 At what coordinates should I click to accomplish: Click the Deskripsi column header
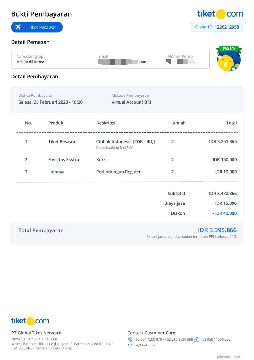tap(106, 123)
